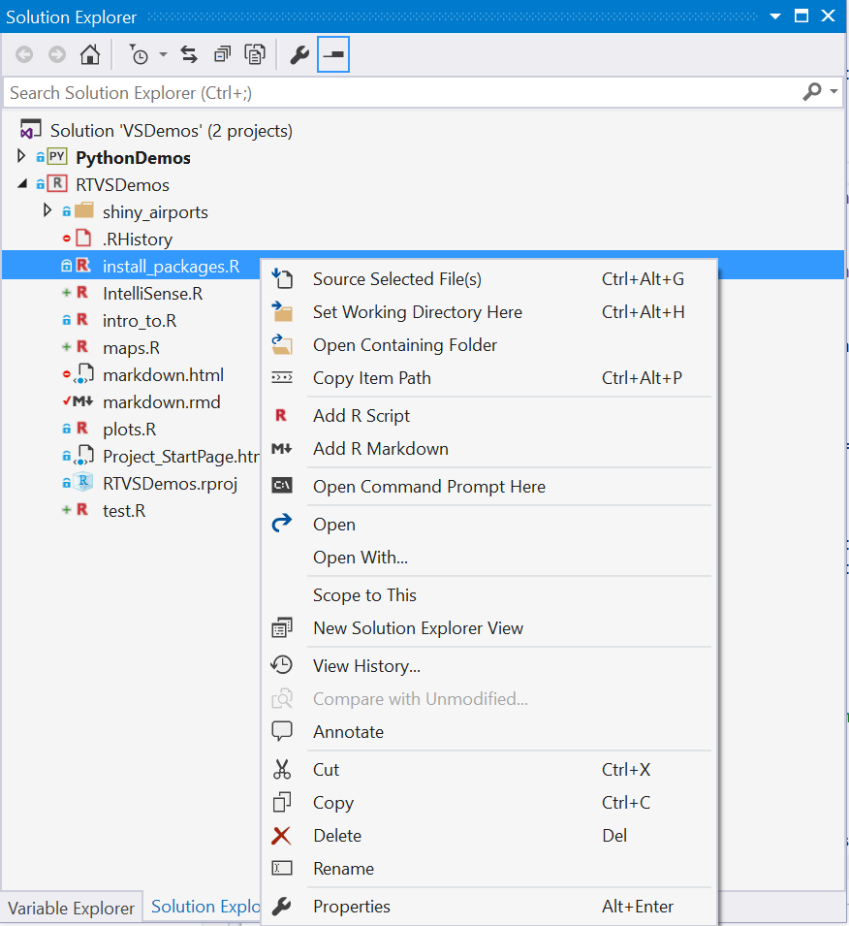The width and height of the screenshot is (849, 926).
Task: Toggle the Preview Selected Items button
Action: [x=333, y=54]
